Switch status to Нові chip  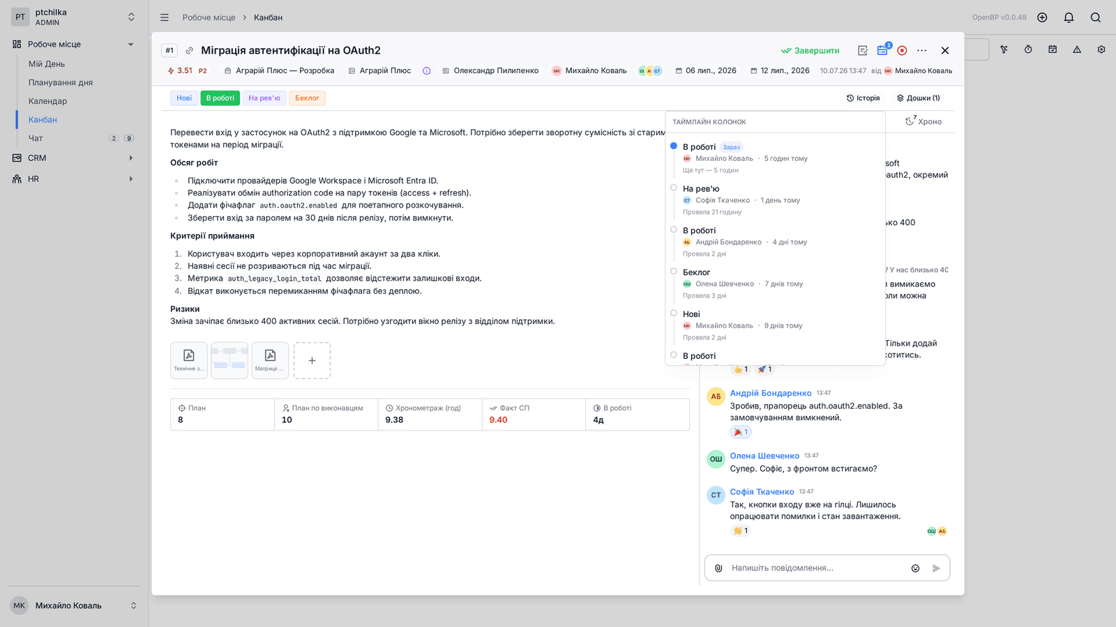(184, 98)
